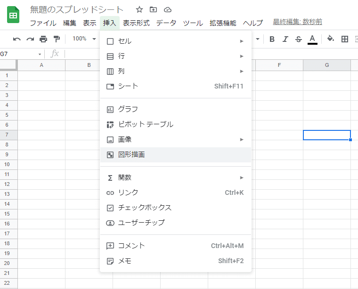Expand the 行 submenu
The width and height of the screenshot is (358, 289).
click(x=176, y=56)
